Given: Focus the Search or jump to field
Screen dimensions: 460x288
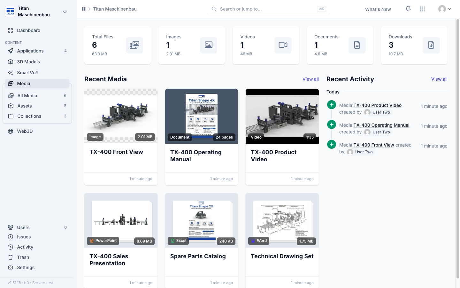Looking at the screenshot, I should tap(268, 9).
